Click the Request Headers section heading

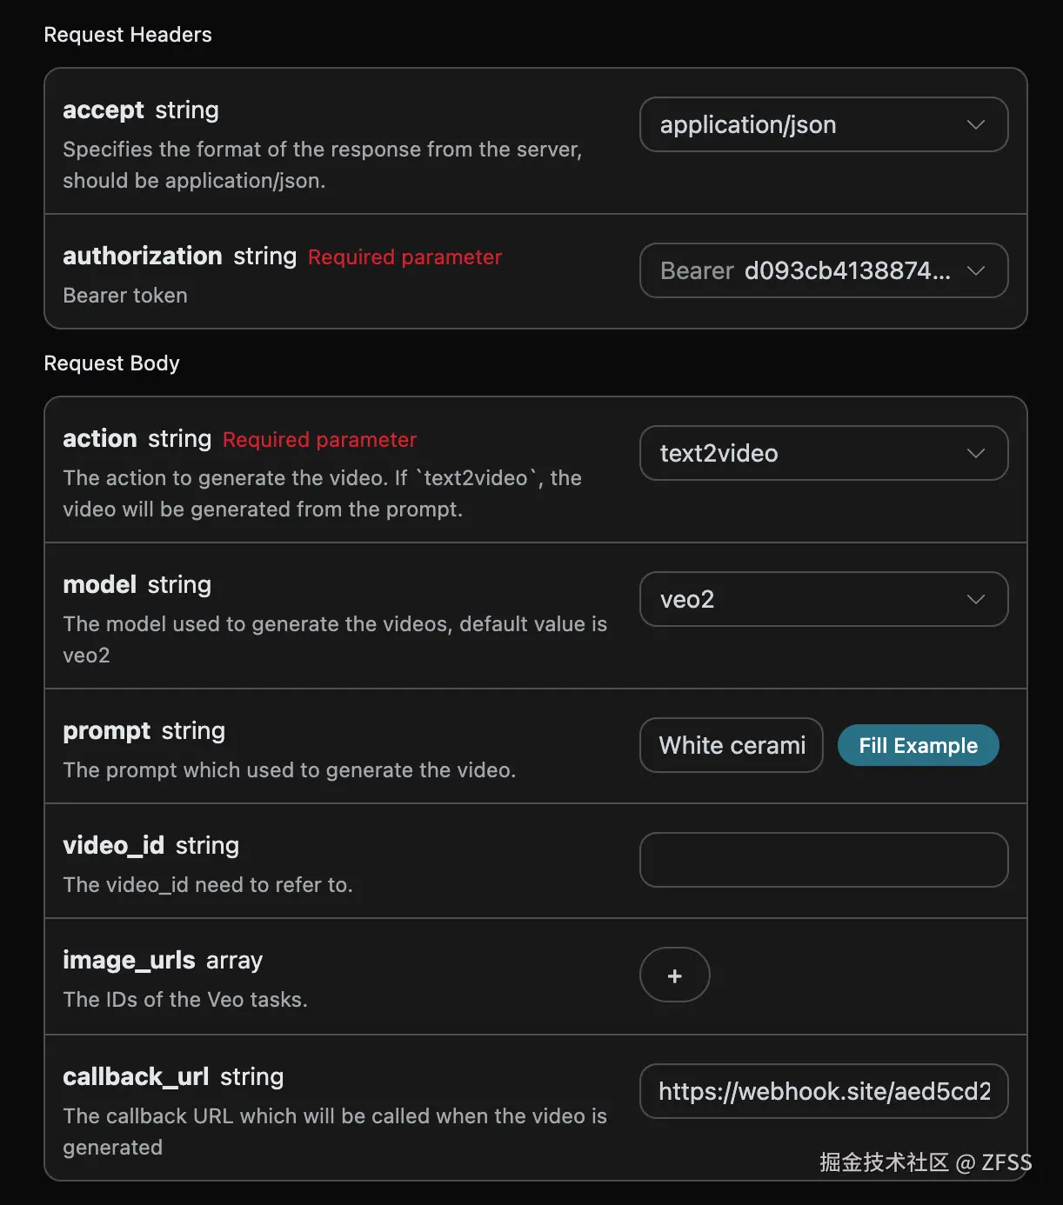tap(128, 35)
